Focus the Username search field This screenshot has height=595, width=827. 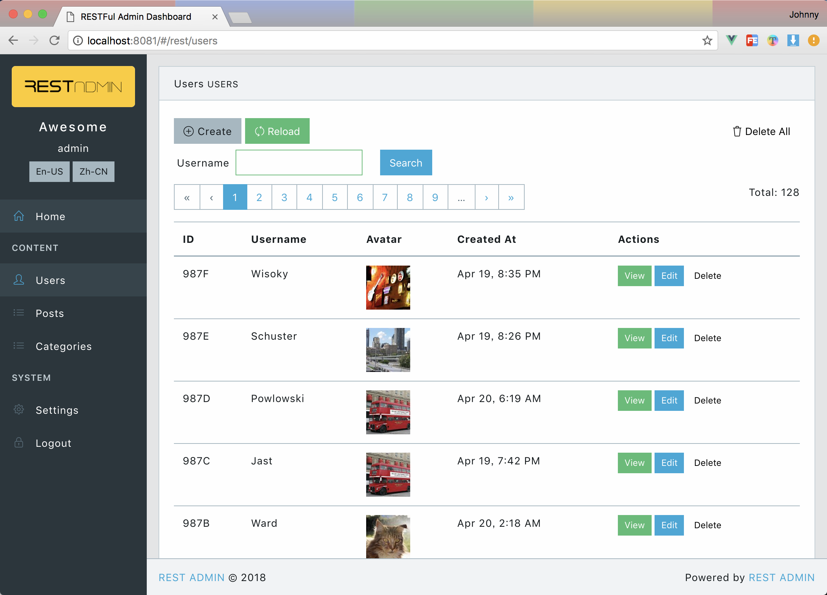[x=299, y=163]
